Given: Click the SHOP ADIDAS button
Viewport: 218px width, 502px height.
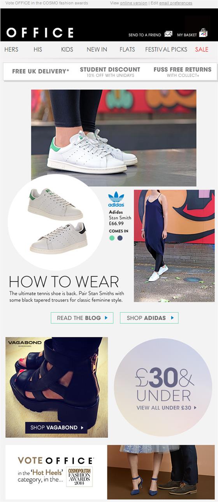Looking at the screenshot, I should pos(149,318).
